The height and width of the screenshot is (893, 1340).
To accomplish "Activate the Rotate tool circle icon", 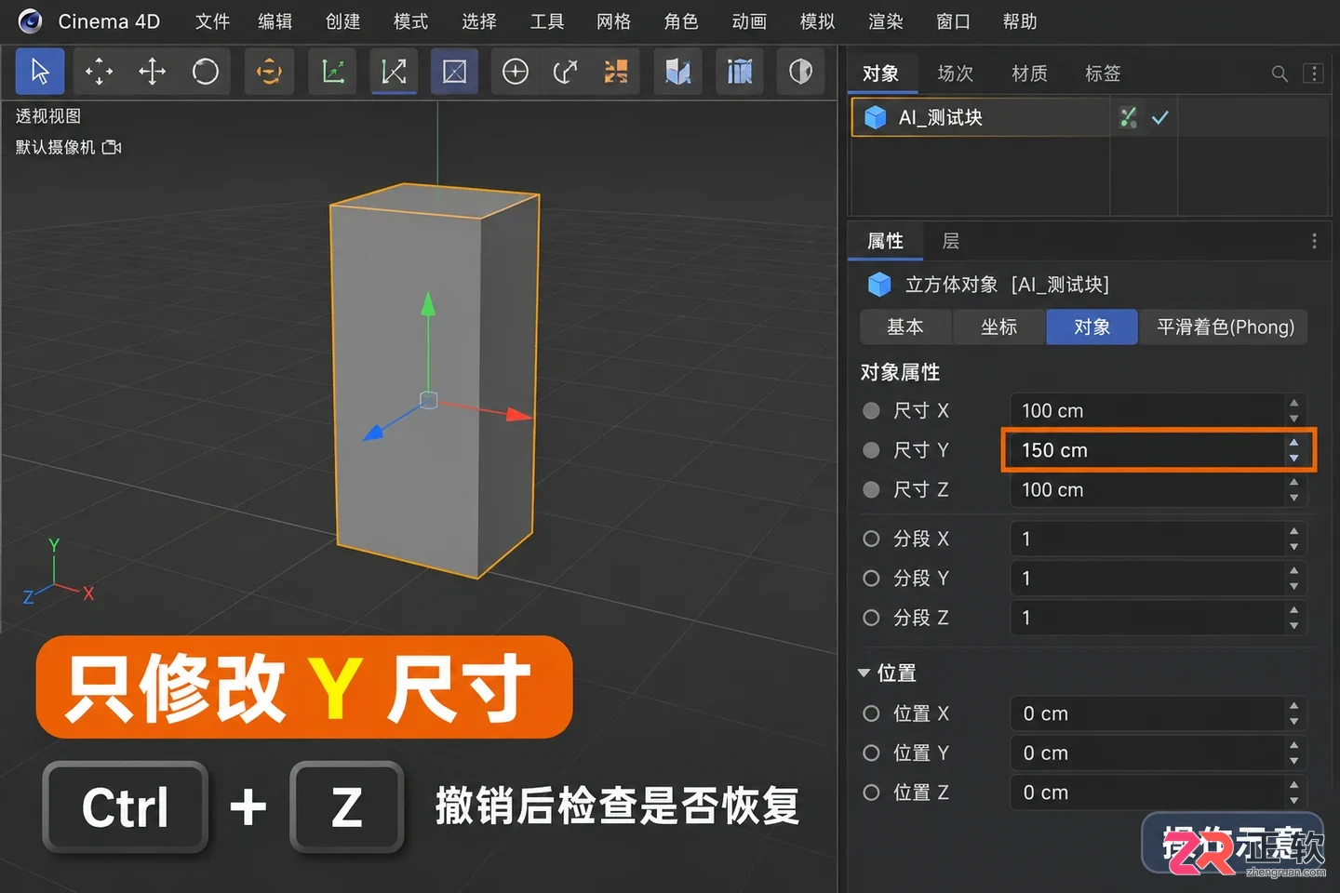I will coord(205,72).
